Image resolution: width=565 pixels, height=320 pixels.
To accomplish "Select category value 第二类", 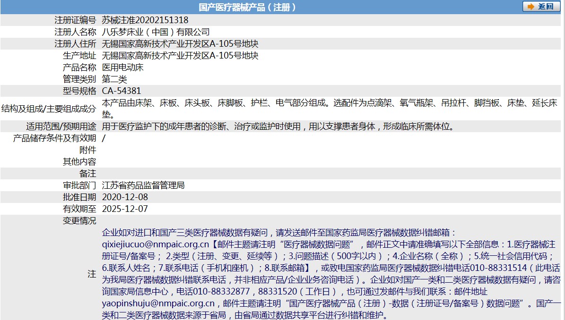I will click(x=114, y=79).
